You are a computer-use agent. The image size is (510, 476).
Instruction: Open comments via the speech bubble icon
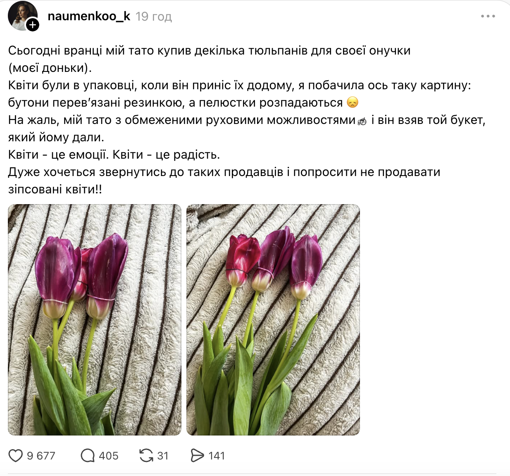tap(88, 455)
